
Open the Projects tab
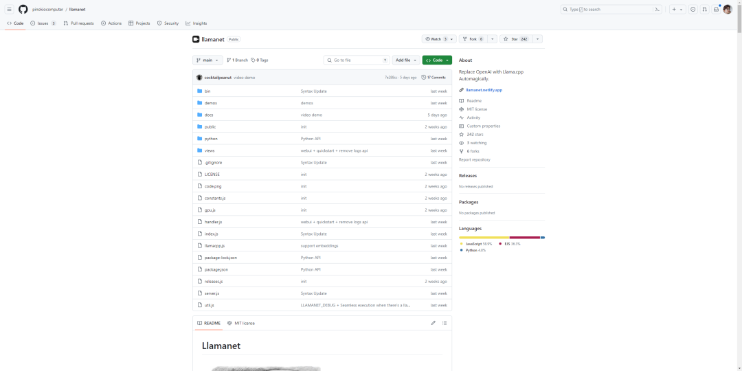[x=139, y=23]
